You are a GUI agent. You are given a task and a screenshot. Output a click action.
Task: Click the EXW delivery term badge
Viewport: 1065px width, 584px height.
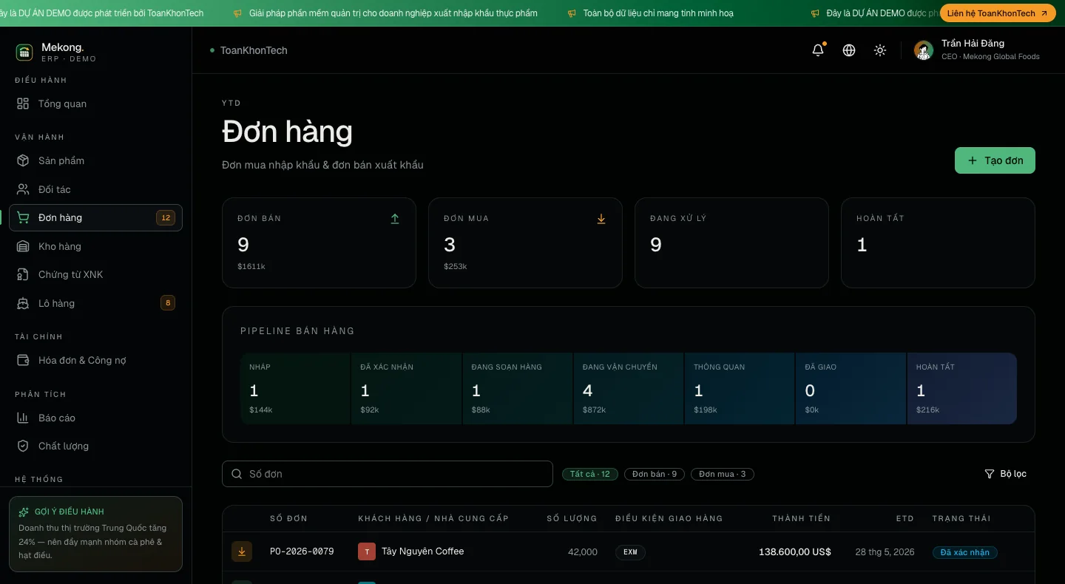[x=630, y=552]
